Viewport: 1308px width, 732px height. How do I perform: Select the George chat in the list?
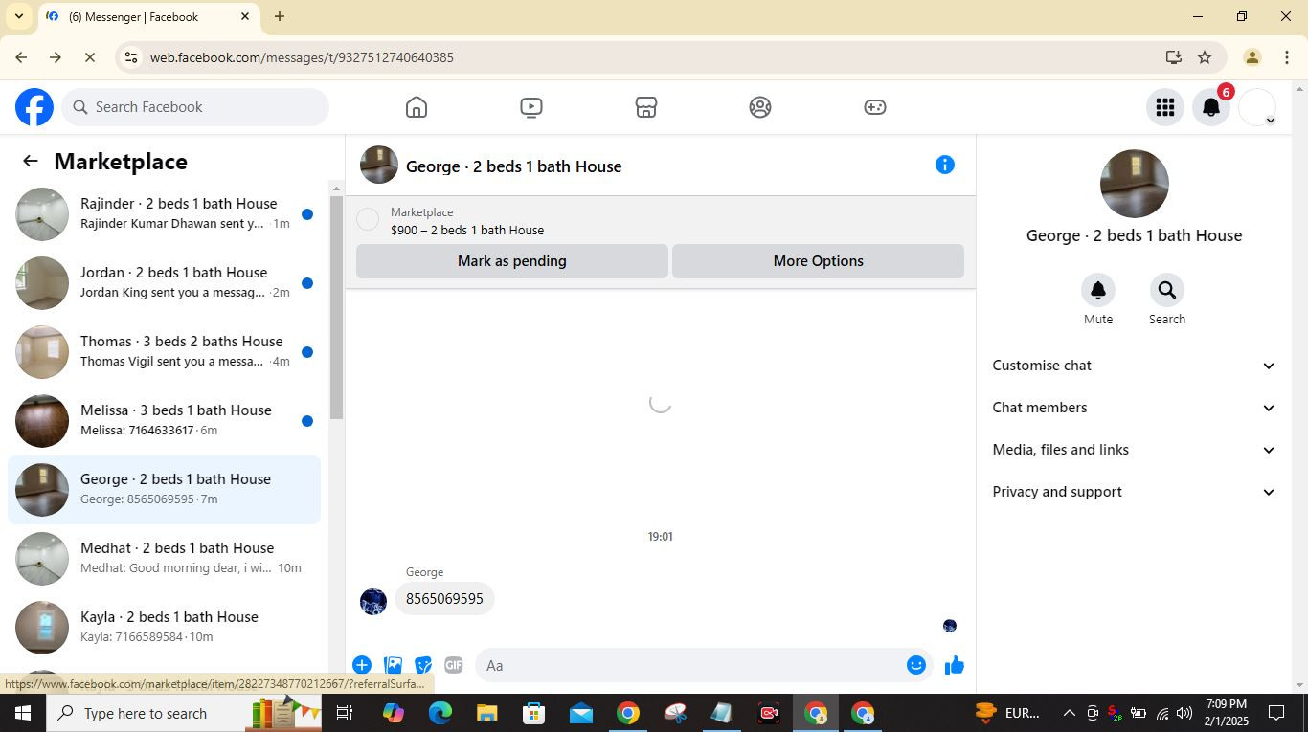[165, 490]
